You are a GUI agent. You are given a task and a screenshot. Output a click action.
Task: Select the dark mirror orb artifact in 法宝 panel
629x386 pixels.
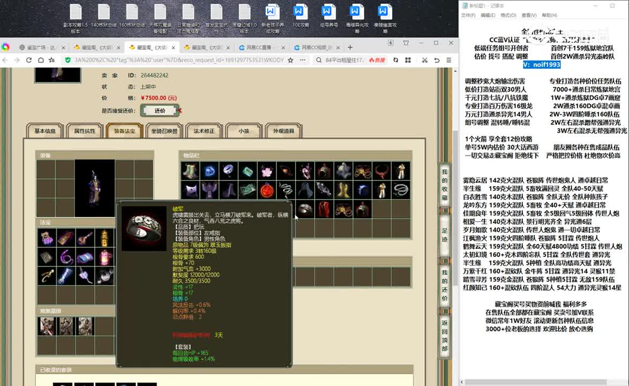104,276
